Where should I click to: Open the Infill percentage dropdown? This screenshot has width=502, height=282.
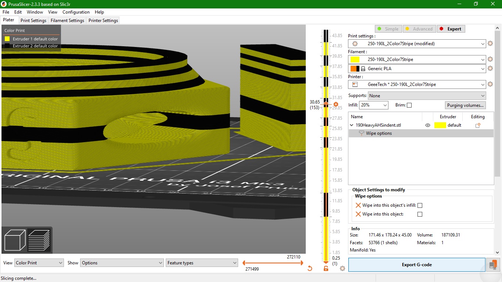click(374, 105)
